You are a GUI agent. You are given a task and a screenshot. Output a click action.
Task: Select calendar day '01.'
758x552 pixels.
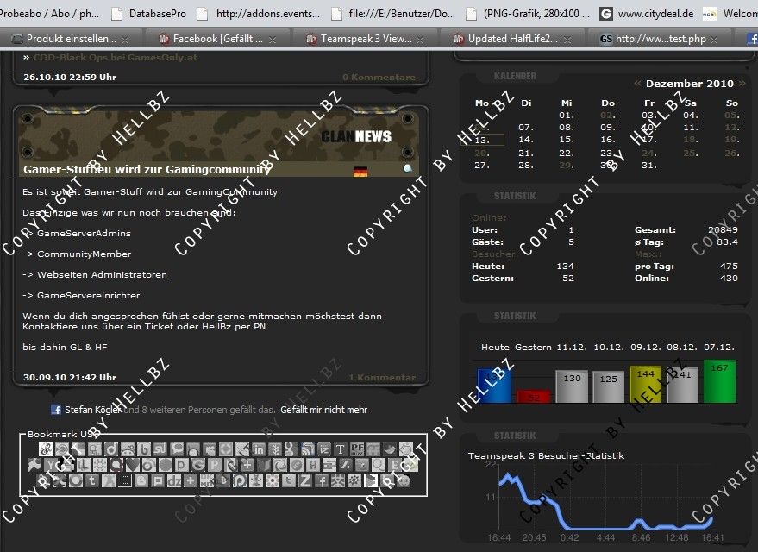[x=567, y=115]
